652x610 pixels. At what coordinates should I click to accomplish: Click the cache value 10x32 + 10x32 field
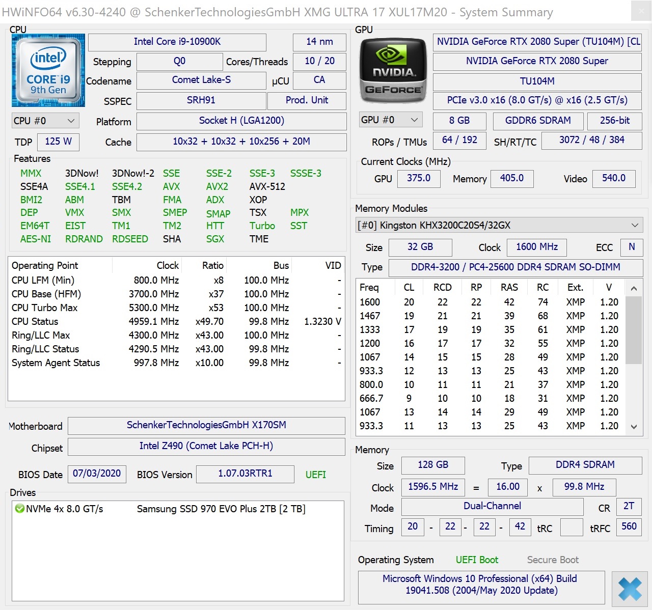point(241,142)
